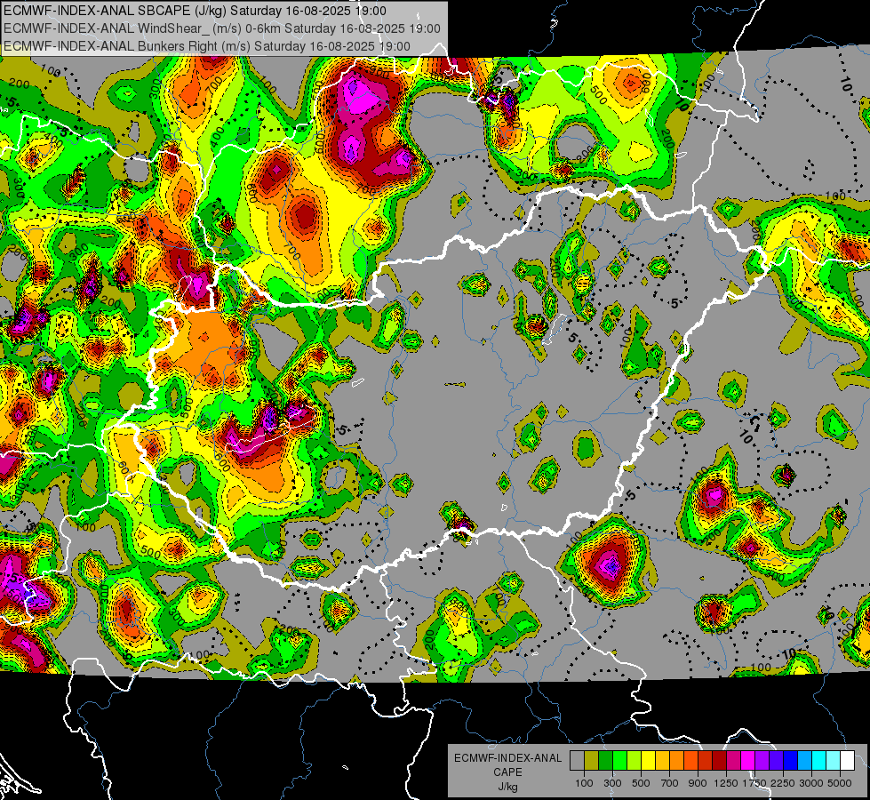Image resolution: width=870 pixels, height=800 pixels.
Task: Click the legend tick label 5000
Action: tap(840, 783)
